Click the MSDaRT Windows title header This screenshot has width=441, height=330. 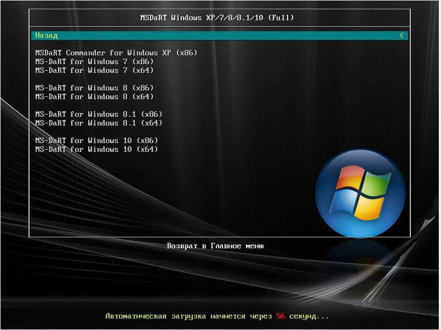217,18
